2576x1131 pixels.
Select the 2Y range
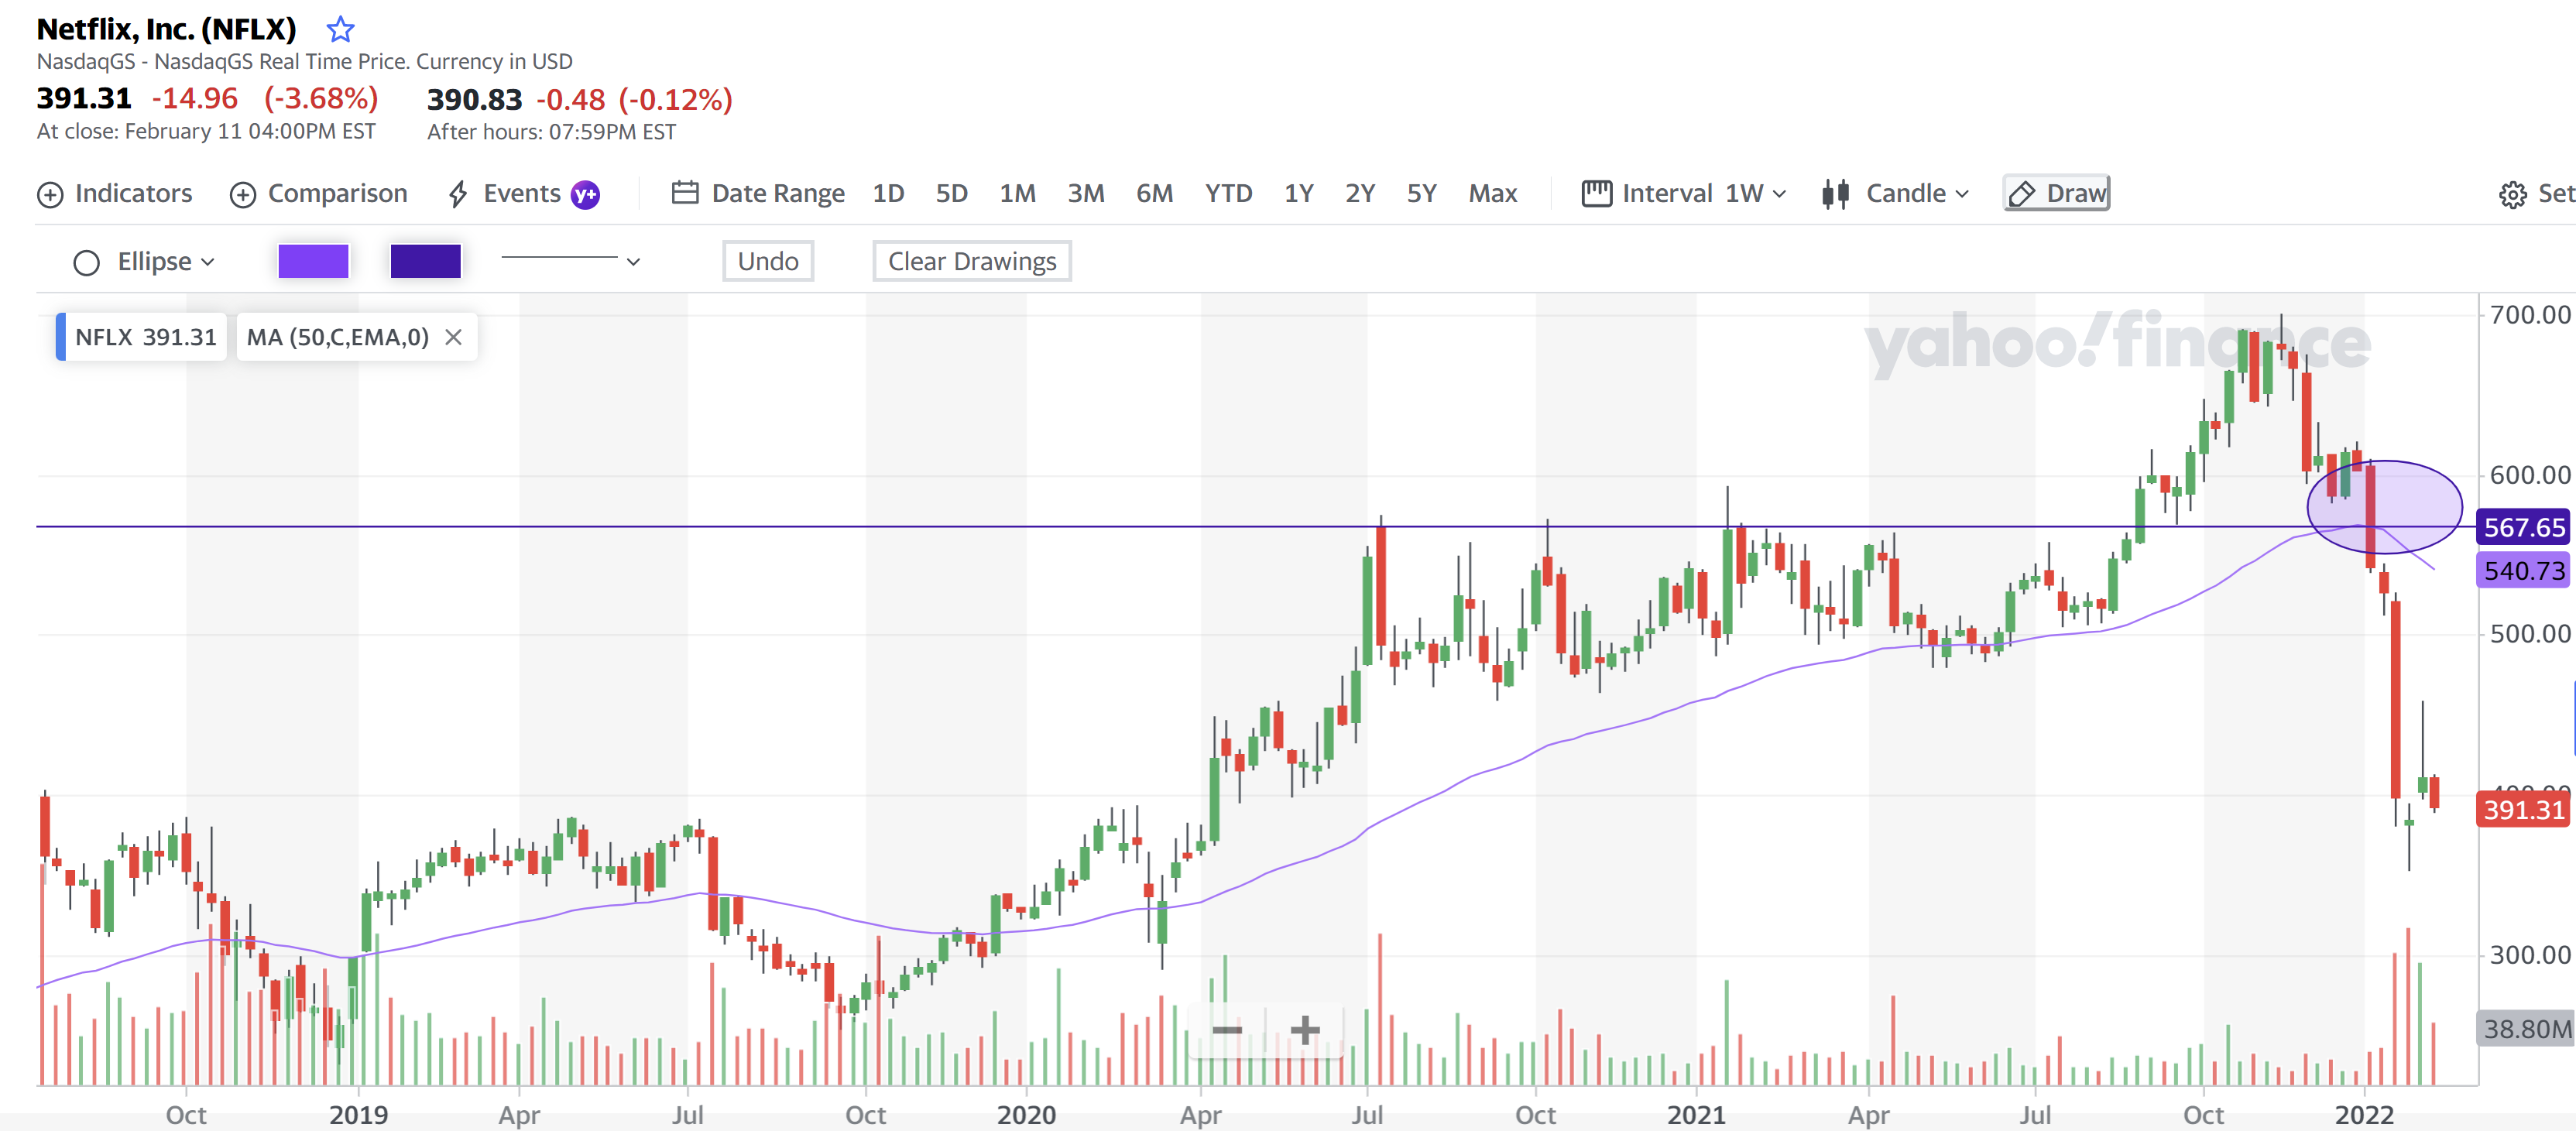[x=1359, y=193]
